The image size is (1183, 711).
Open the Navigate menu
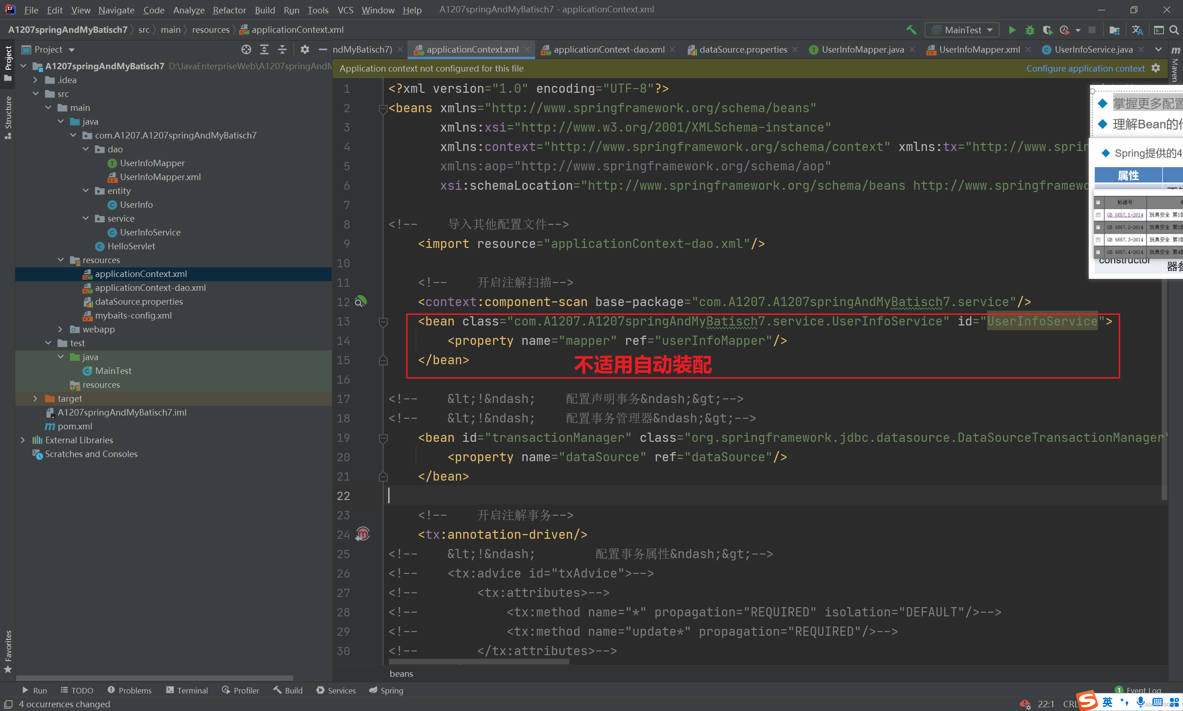[x=116, y=10]
